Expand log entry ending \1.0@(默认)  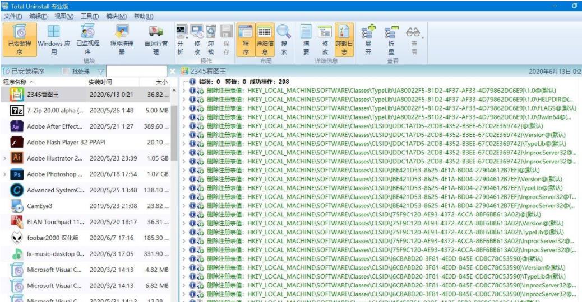click(x=184, y=91)
